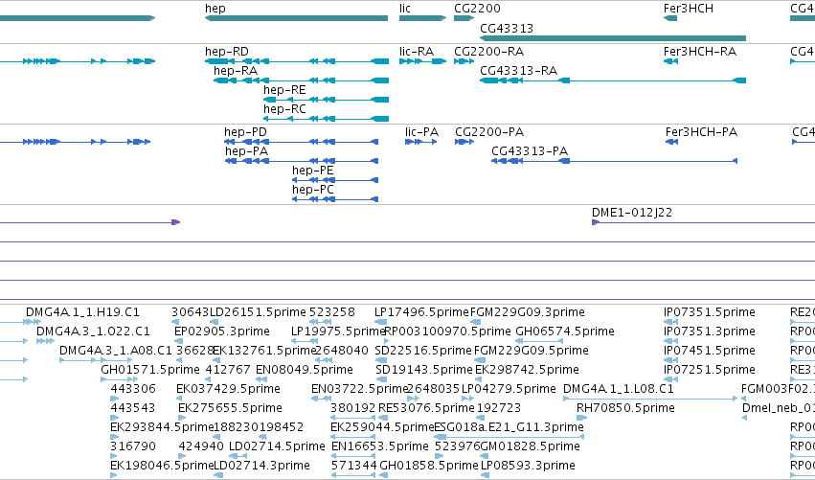Select the hep gene bar
The height and width of the screenshot is (480, 815).
(x=296, y=18)
